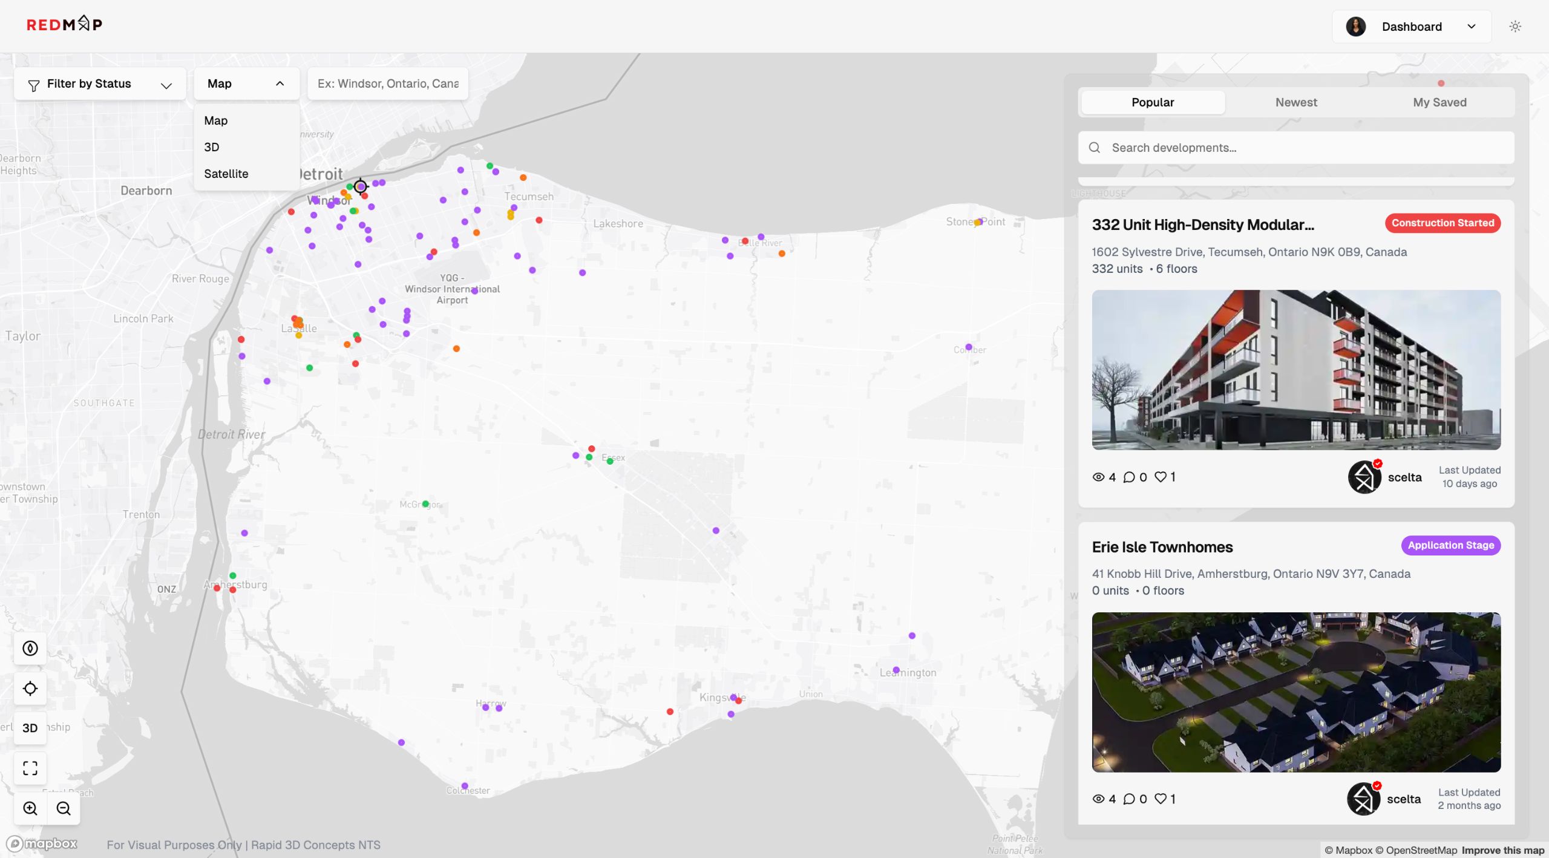This screenshot has height=858, width=1549.
Task: Collapse the Map view type dropdown
Action: pos(246,84)
